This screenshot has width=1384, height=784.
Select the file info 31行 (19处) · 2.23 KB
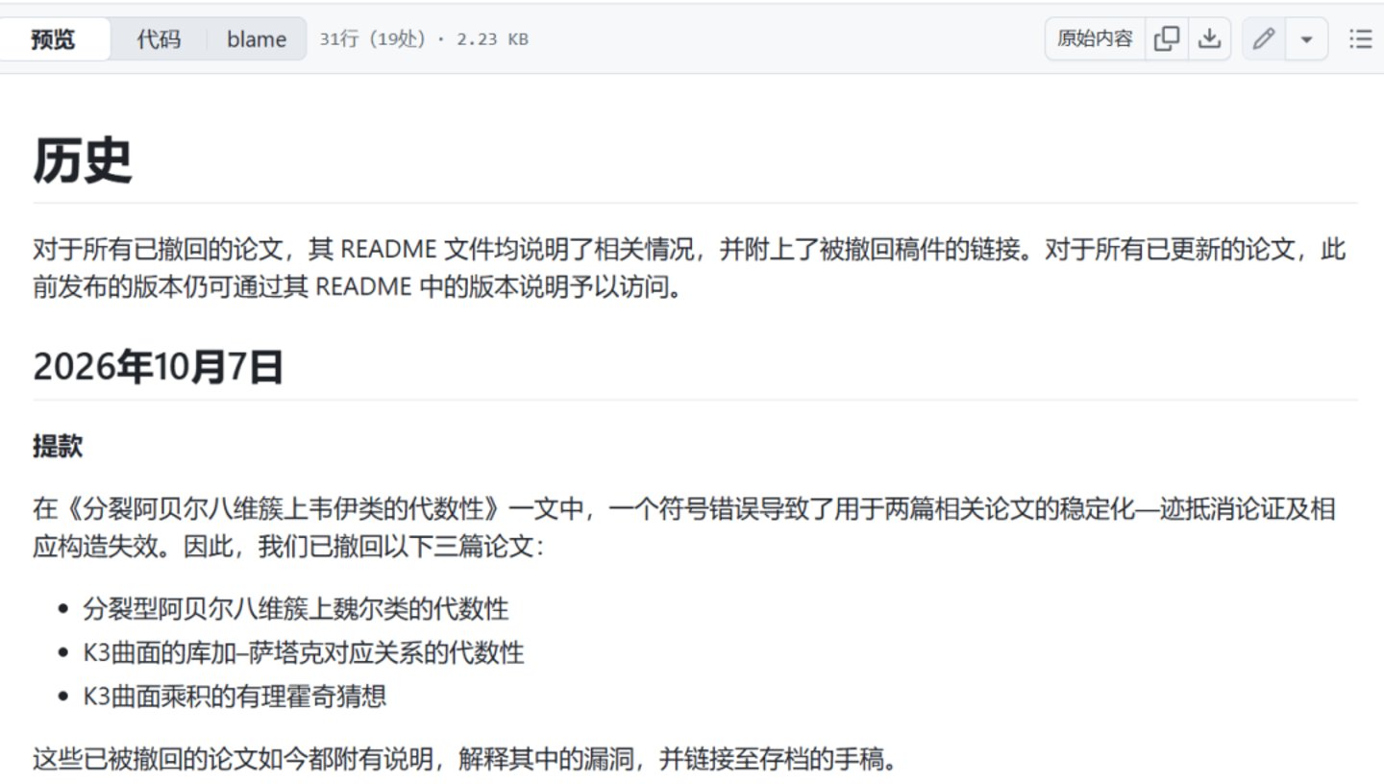pyautogui.click(x=424, y=39)
